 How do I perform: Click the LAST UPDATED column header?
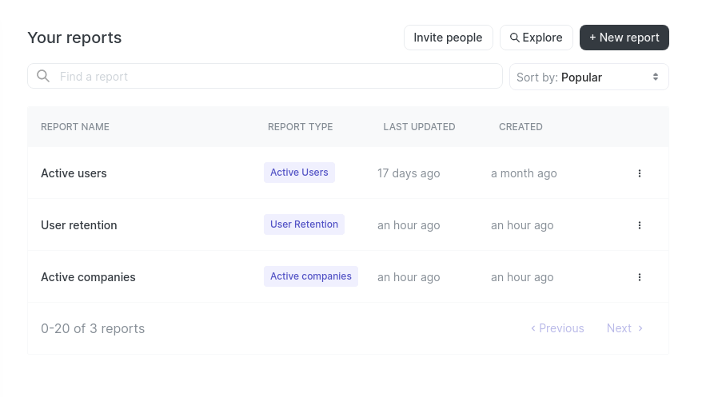(x=419, y=127)
